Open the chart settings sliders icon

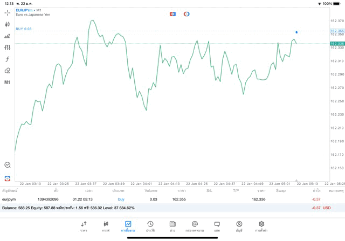pyautogui.click(x=7, y=47)
